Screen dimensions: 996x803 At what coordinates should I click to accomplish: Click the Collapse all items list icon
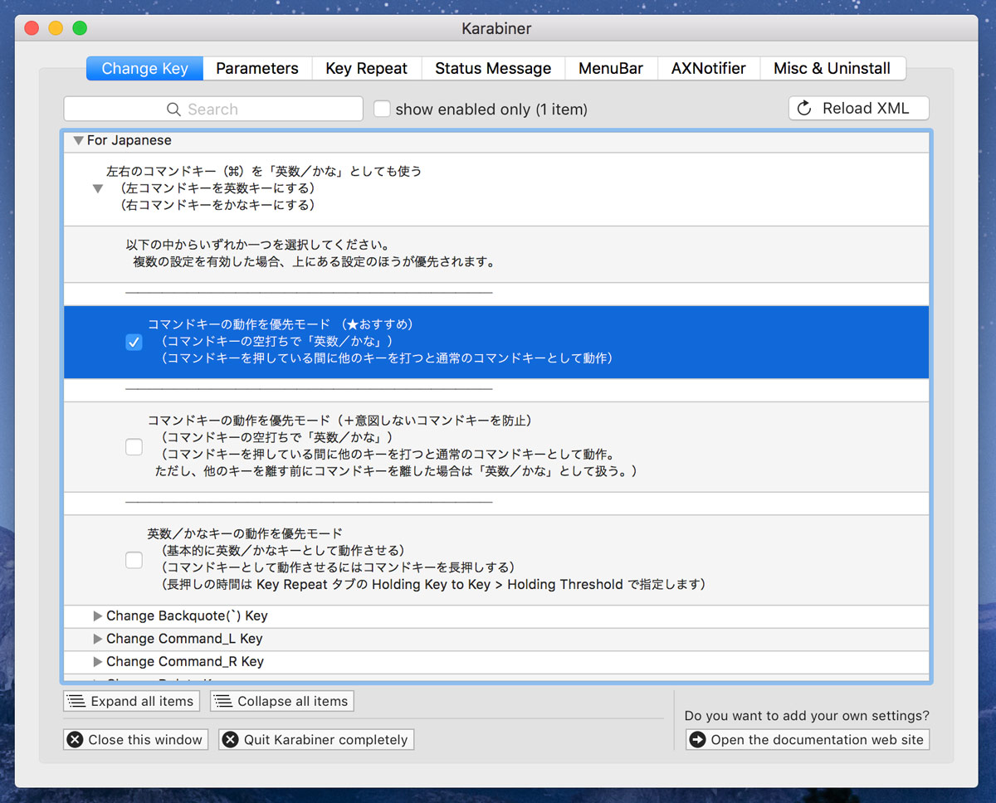click(223, 701)
